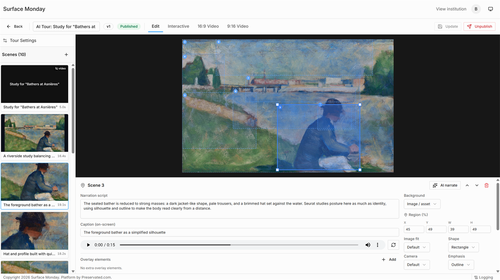Move Scene 3 down with chevron
Viewport: 500px width, 280px height.
[477, 185]
